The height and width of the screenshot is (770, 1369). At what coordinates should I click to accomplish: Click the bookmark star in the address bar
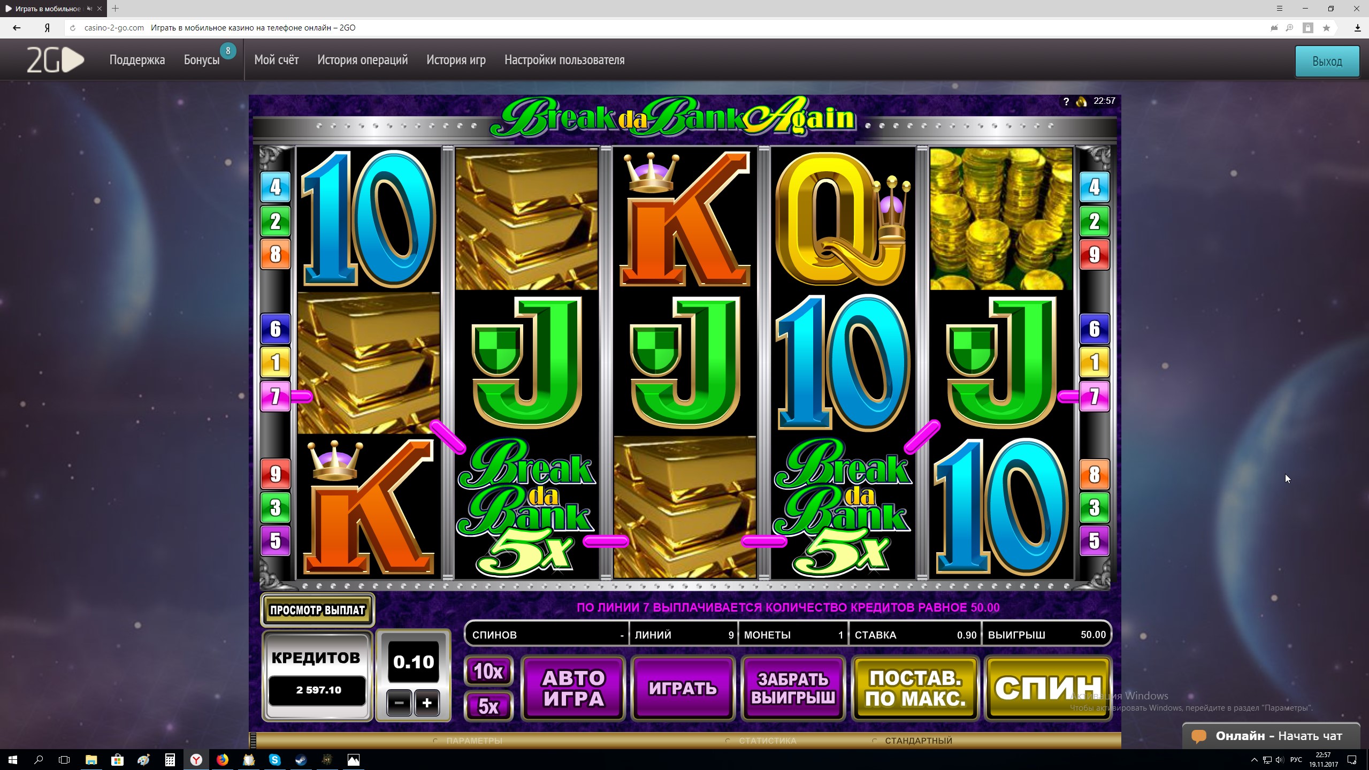pos(1326,28)
